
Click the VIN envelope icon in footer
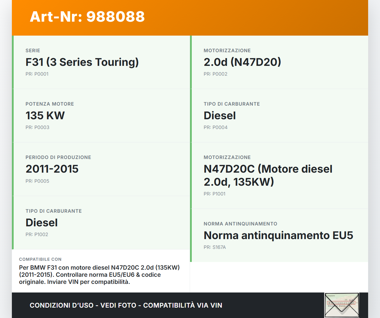point(342,305)
